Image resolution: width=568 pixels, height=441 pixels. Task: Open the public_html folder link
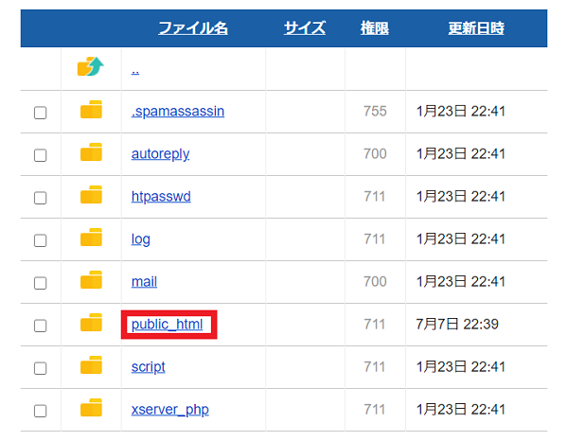pos(167,325)
